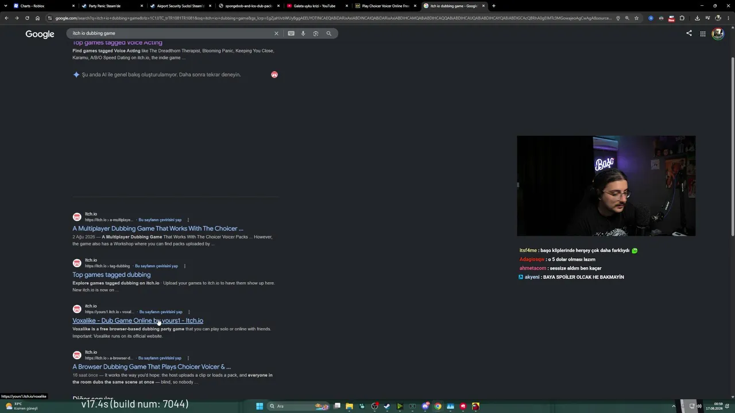Open the Google account avatar
The image size is (735, 413).
click(x=718, y=34)
